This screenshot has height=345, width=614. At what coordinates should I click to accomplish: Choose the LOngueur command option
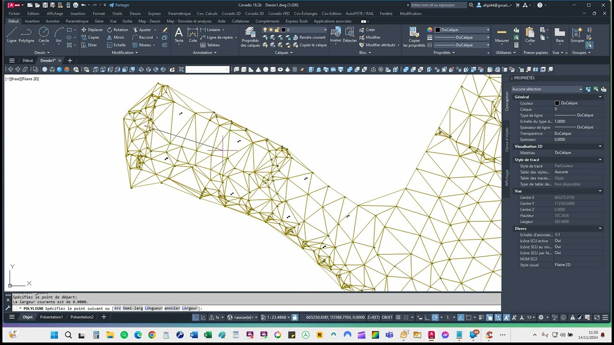[x=153, y=309]
